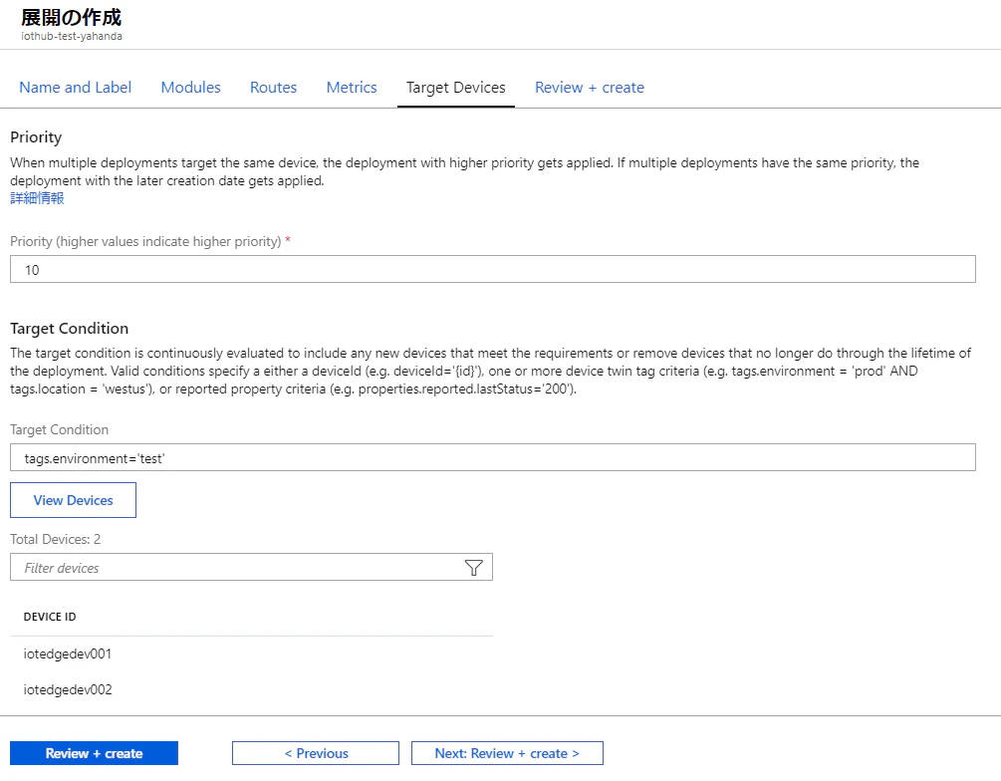Click the Priority section heading
This screenshot has height=781, width=1001.
coord(36,137)
